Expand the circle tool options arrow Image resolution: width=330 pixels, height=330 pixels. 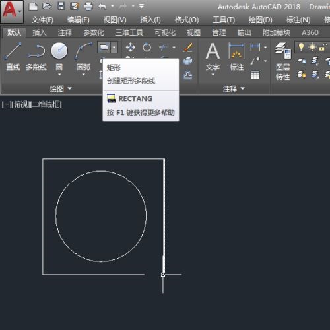point(59,75)
